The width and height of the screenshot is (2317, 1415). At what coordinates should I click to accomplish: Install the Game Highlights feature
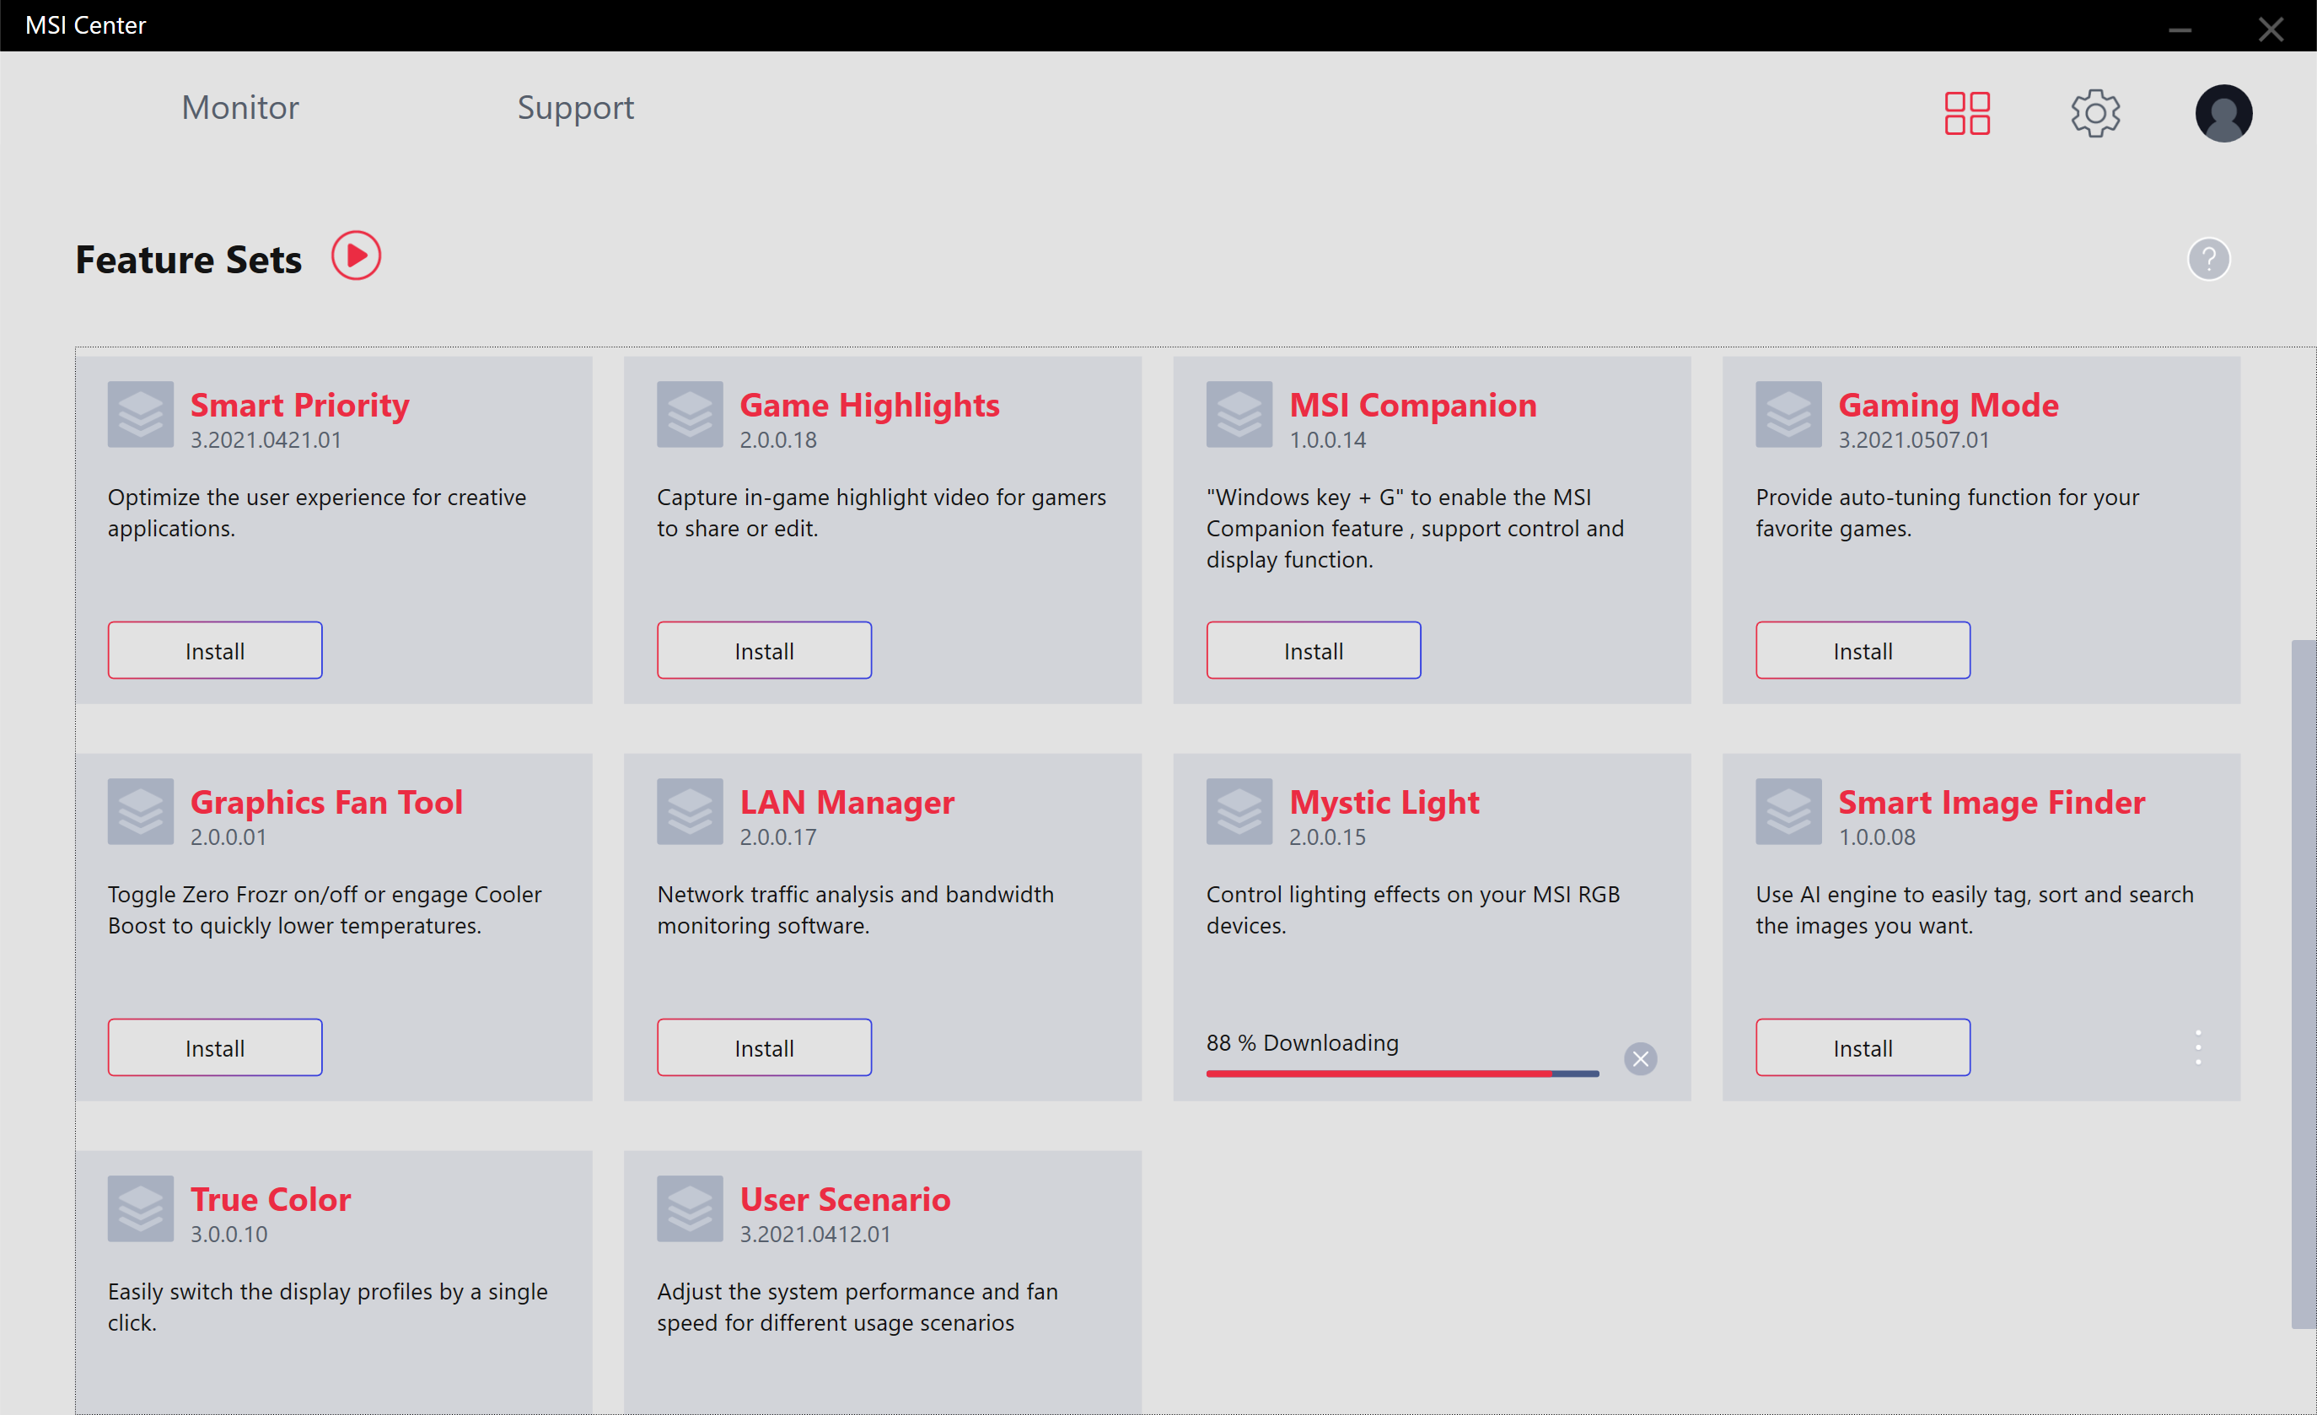pos(764,649)
